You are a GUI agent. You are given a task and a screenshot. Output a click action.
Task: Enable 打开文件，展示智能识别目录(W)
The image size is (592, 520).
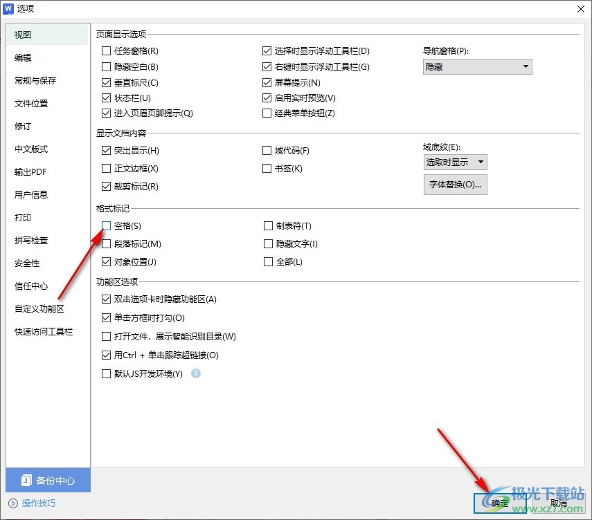(x=107, y=336)
